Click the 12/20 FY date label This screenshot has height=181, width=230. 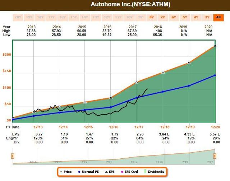pyautogui.click(x=215, y=127)
